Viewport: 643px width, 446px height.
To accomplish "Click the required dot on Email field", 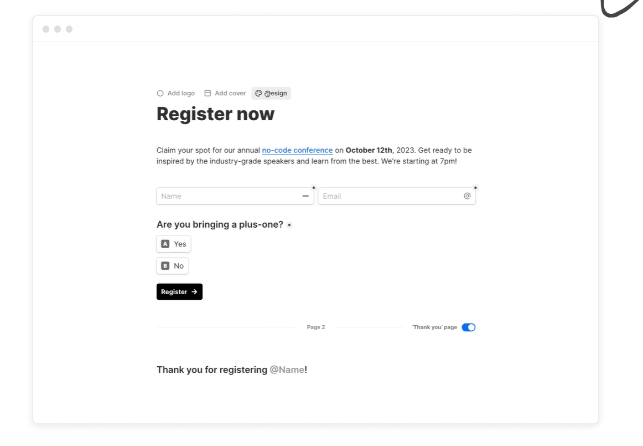I will click(475, 188).
